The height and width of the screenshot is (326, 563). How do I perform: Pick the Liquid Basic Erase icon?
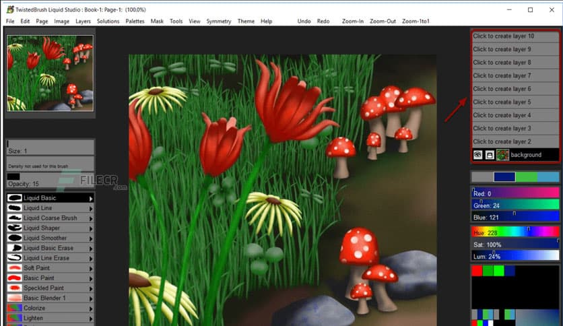(x=15, y=248)
